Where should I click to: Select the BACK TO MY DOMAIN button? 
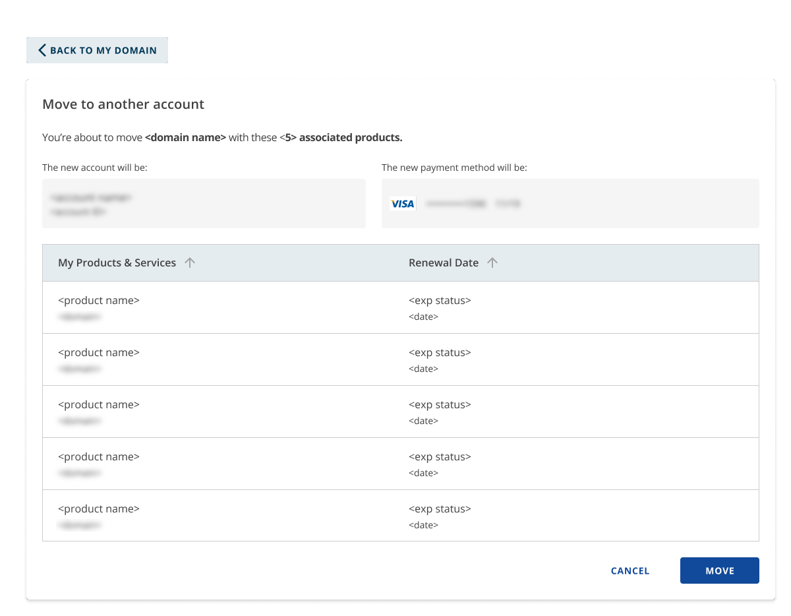point(97,49)
